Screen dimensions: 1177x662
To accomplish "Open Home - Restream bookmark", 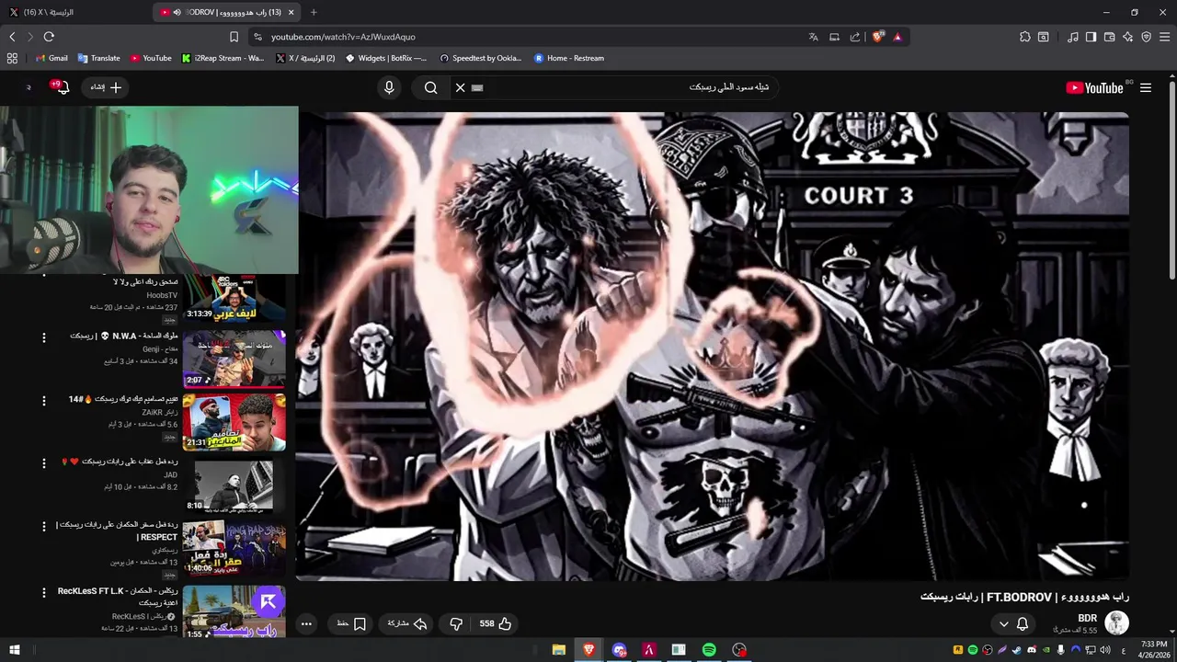I will click(x=569, y=58).
